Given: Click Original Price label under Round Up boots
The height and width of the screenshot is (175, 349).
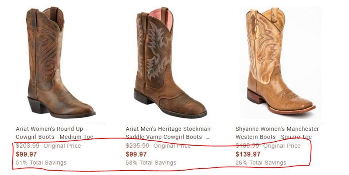Looking at the screenshot, I should pos(62,146).
